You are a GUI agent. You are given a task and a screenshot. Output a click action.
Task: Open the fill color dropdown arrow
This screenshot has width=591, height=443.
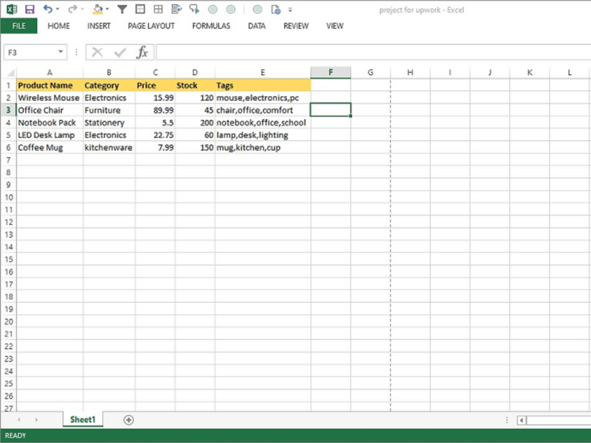click(108, 9)
